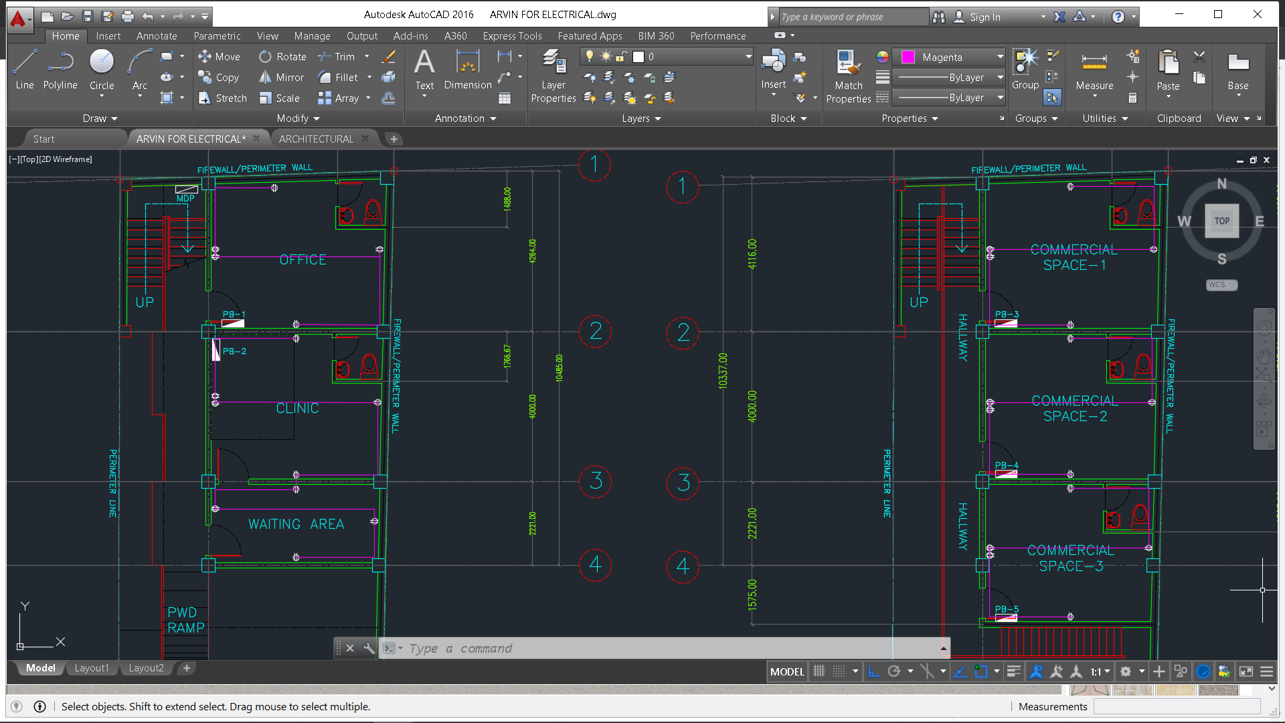Viewport: 1285px width, 723px height.
Task: Click the Layout1 tab
Action: 91,668
